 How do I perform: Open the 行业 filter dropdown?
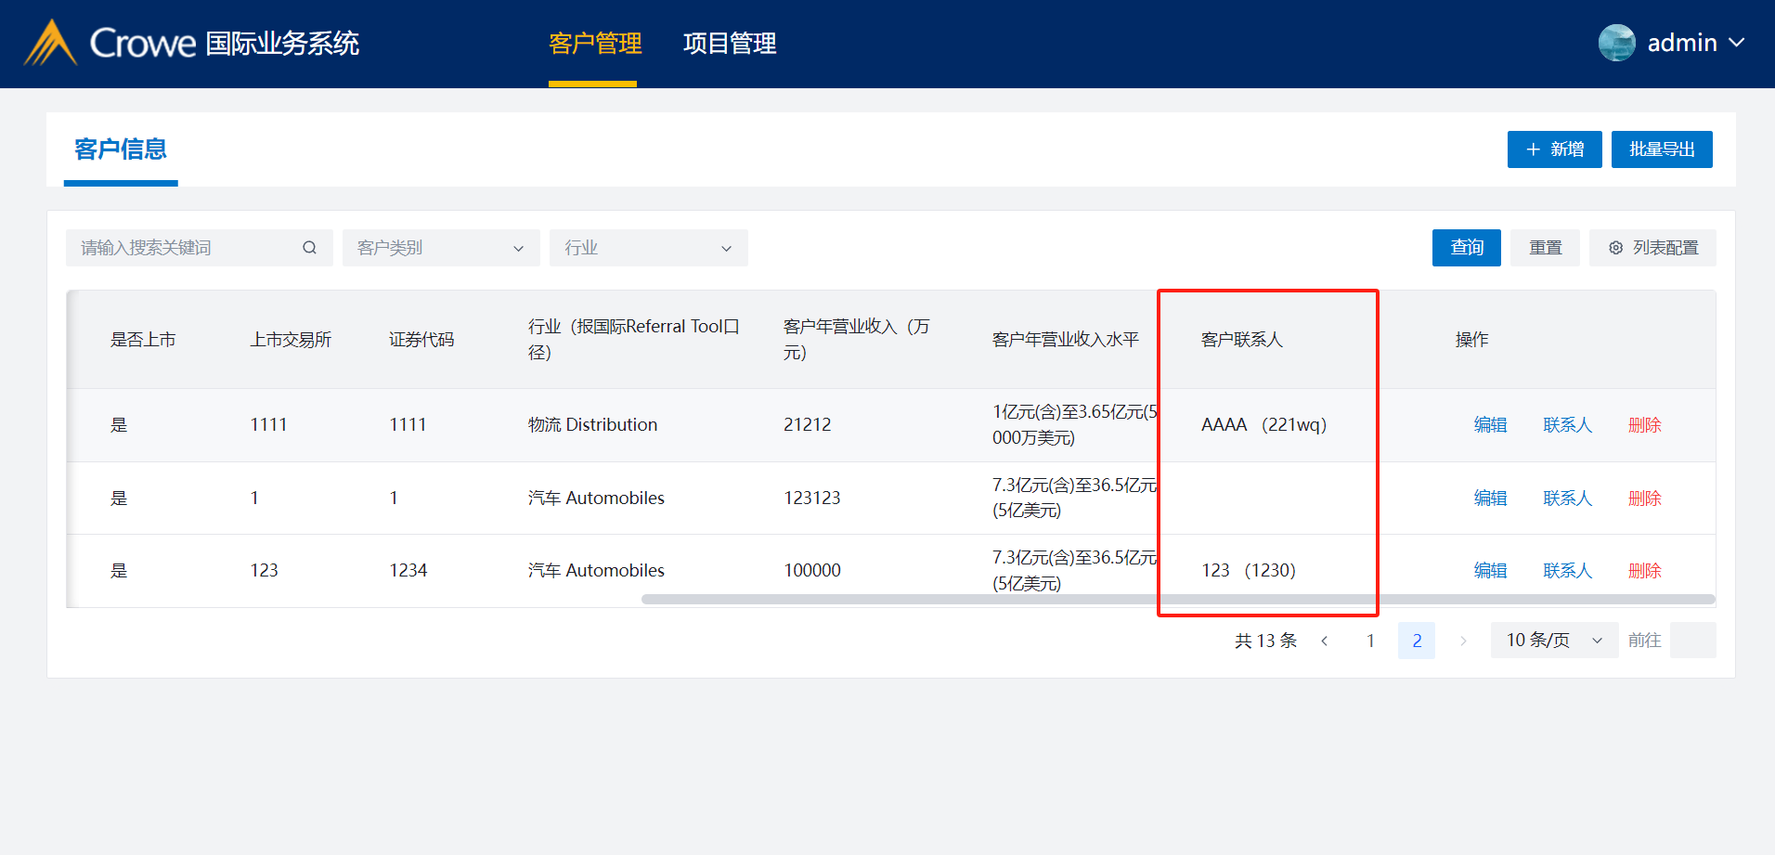click(648, 248)
